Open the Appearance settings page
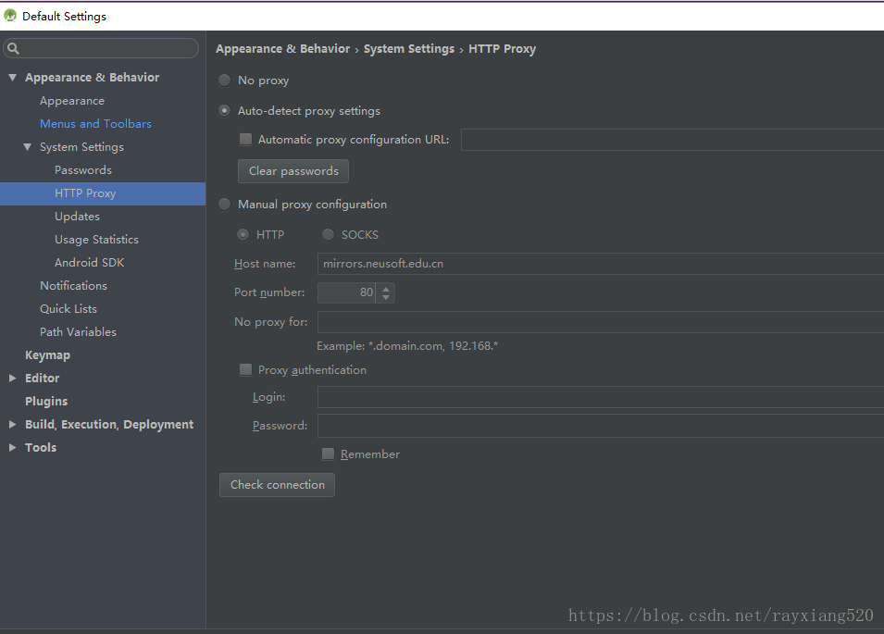 tap(72, 101)
